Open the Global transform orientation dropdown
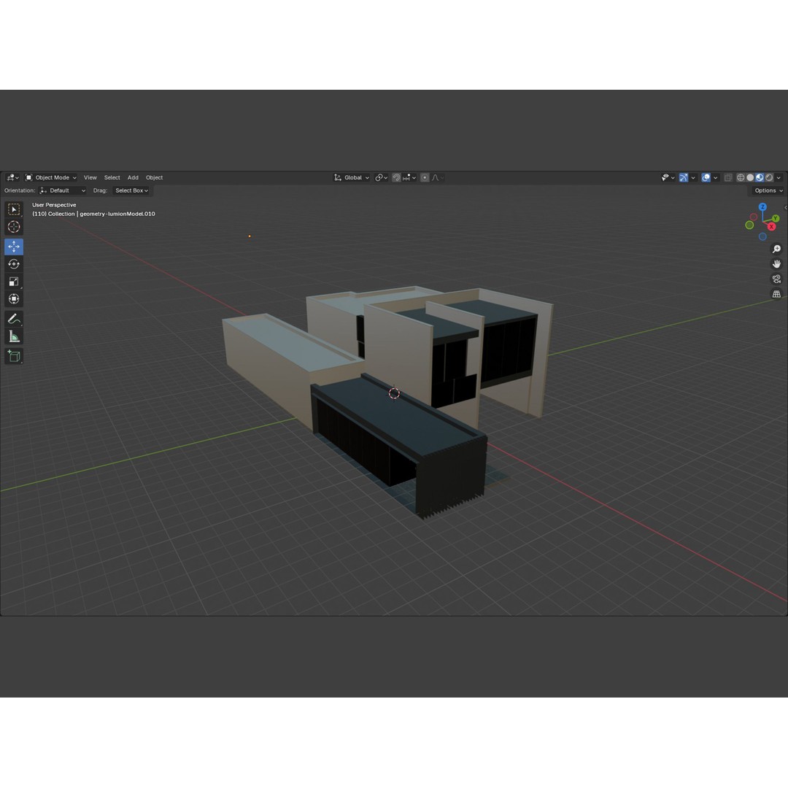The width and height of the screenshot is (788, 788). pyautogui.click(x=352, y=177)
